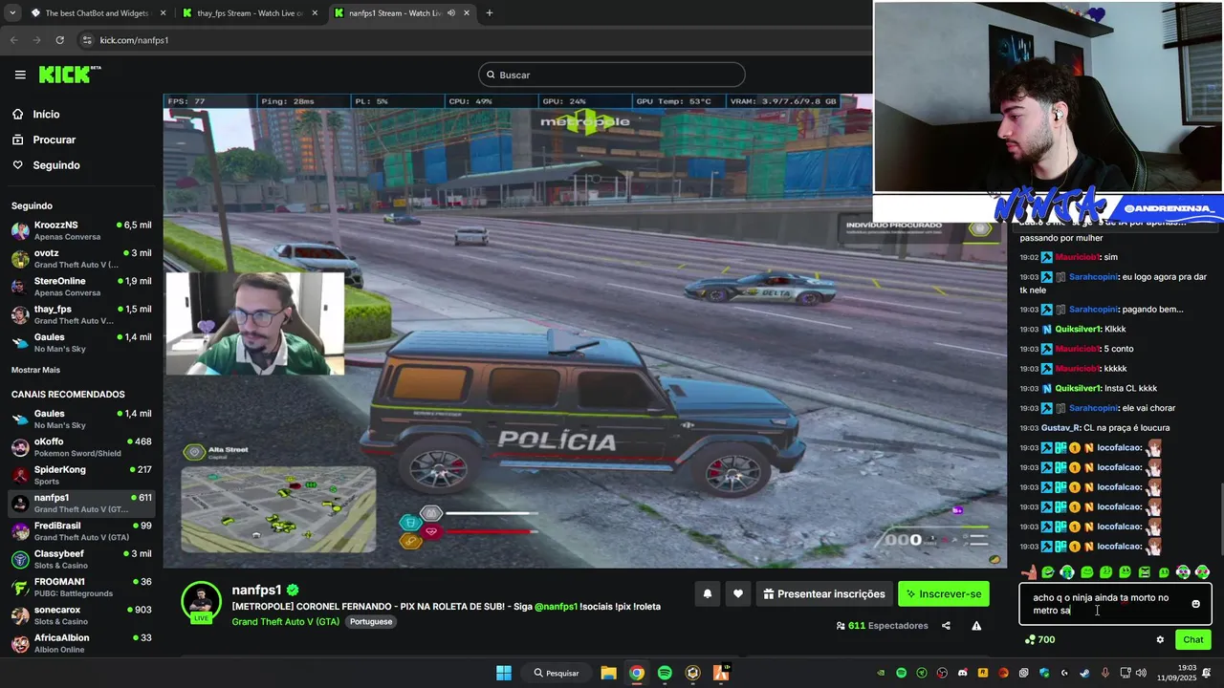Mute audio on nanfps1 tab
The width and height of the screenshot is (1224, 688).
[x=450, y=13]
